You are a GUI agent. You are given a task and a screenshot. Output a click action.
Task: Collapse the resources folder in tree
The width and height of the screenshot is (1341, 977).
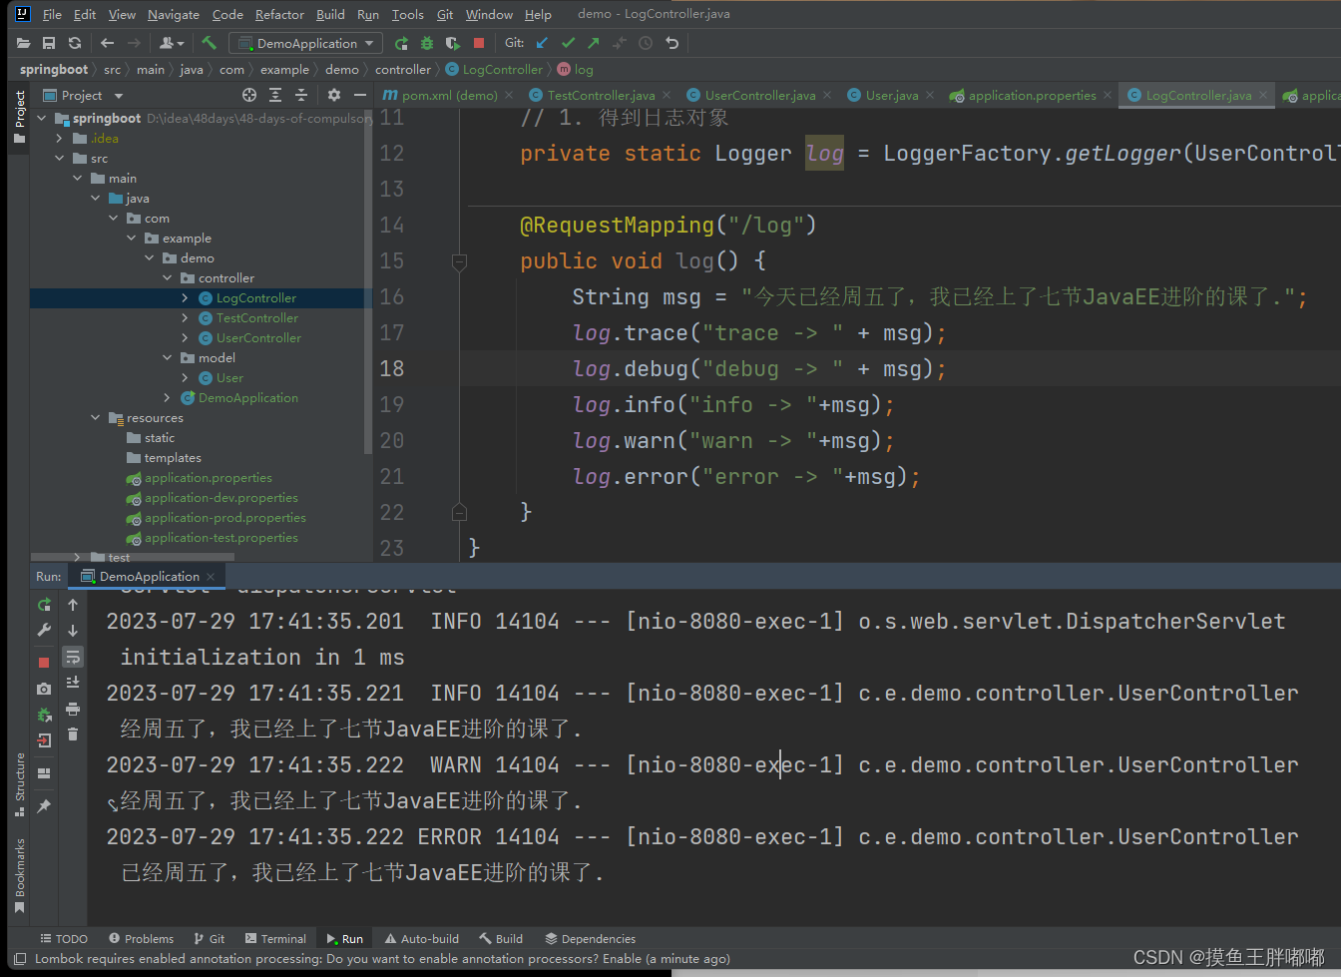[x=96, y=418]
